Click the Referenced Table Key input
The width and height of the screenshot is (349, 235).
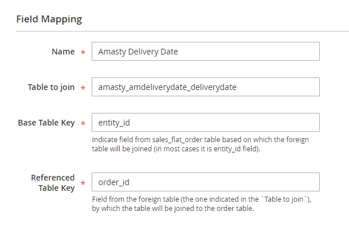(x=205, y=182)
